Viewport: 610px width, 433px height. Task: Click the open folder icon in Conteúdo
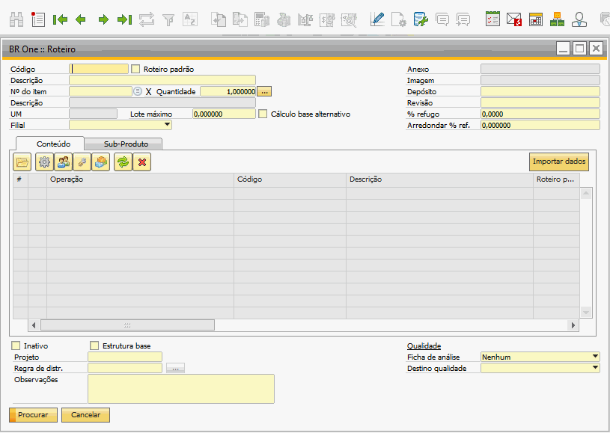[x=22, y=162]
